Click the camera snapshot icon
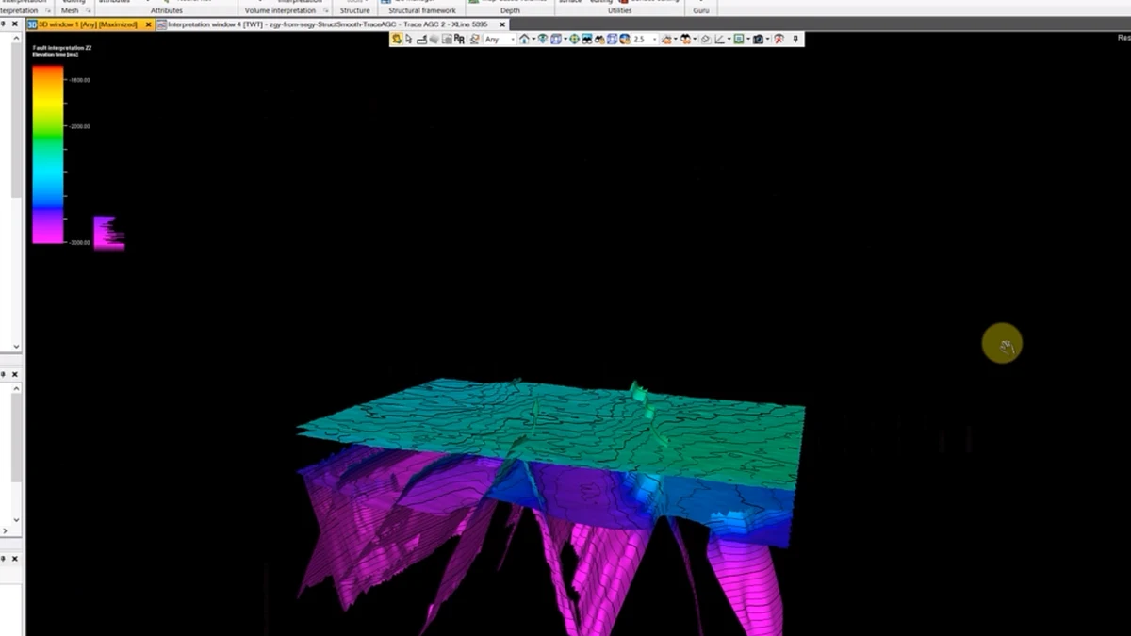The height and width of the screenshot is (636, 1131). coord(758,40)
